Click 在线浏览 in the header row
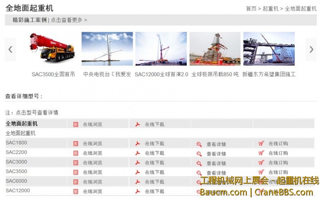 tap(92, 124)
